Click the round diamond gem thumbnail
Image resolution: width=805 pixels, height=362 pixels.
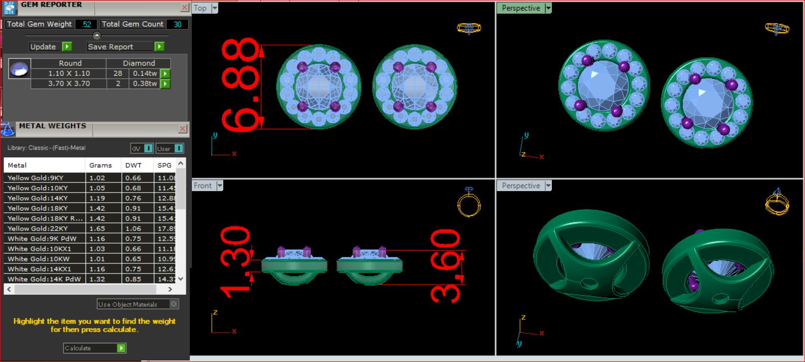[x=20, y=69]
